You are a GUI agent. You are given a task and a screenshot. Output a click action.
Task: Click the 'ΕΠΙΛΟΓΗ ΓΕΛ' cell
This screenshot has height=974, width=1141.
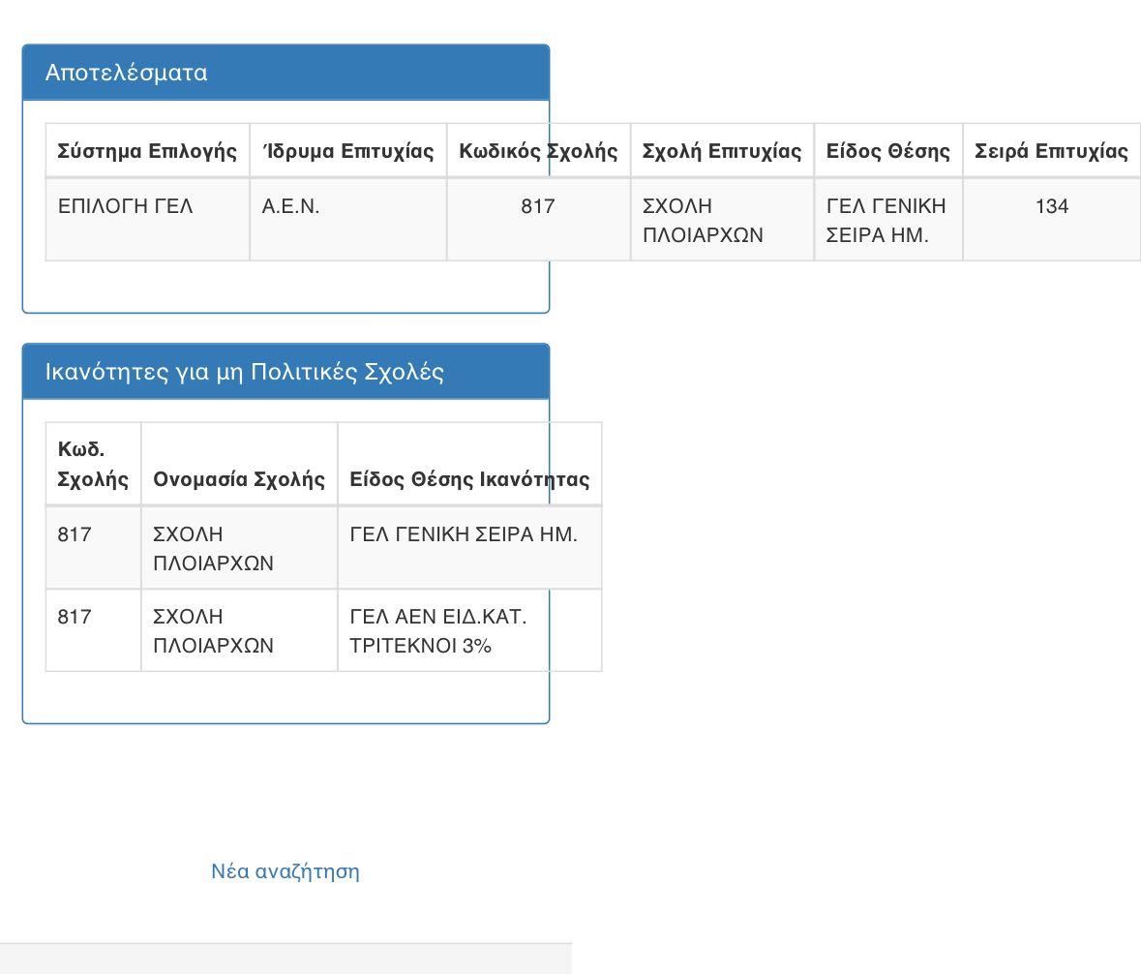[x=126, y=206]
